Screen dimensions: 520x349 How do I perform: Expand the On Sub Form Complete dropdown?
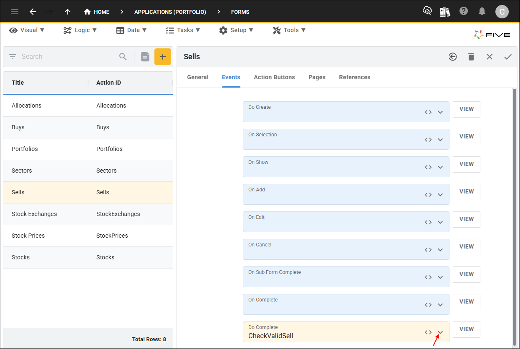[440, 277]
